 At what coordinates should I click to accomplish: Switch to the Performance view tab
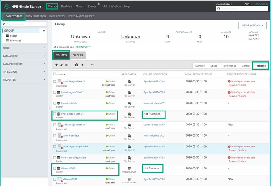(x=229, y=66)
